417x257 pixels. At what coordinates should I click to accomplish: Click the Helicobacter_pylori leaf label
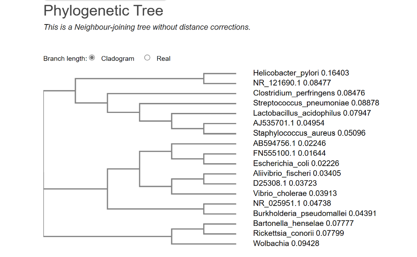(x=301, y=73)
